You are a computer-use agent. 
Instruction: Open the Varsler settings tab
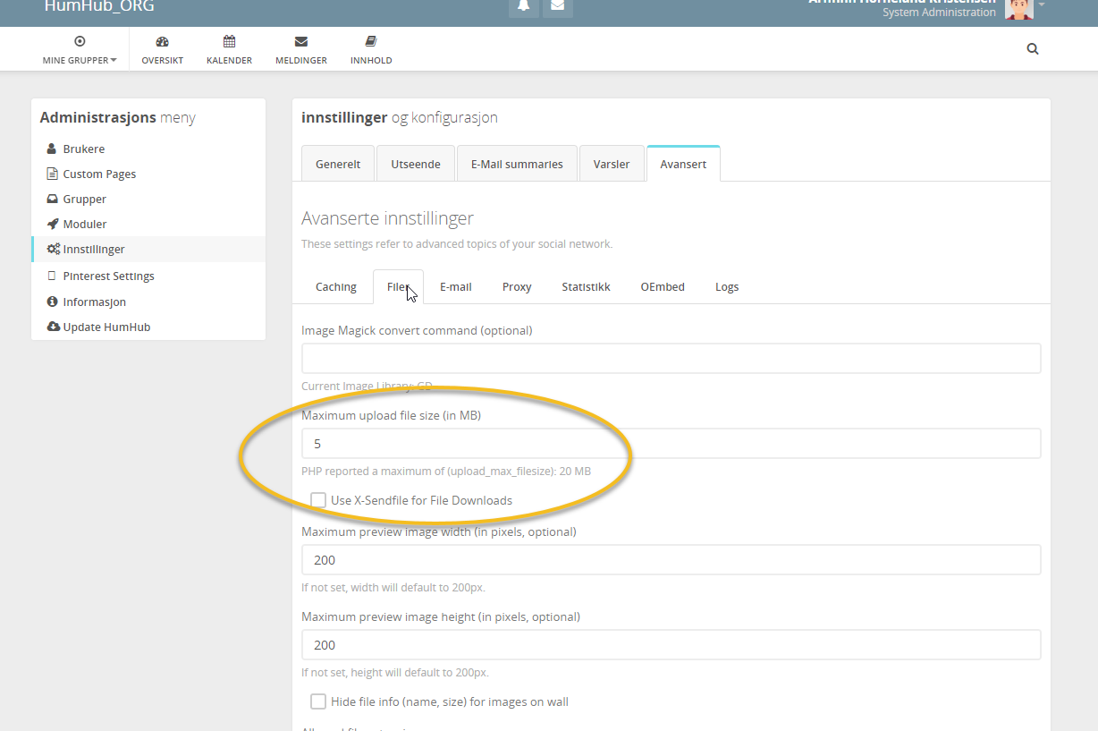coord(612,164)
